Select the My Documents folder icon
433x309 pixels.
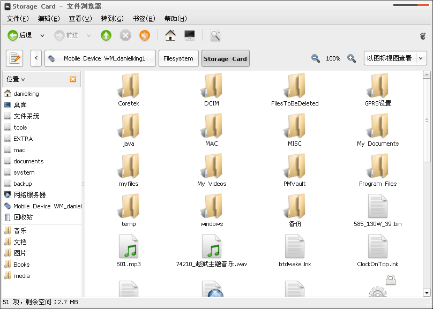(378, 126)
